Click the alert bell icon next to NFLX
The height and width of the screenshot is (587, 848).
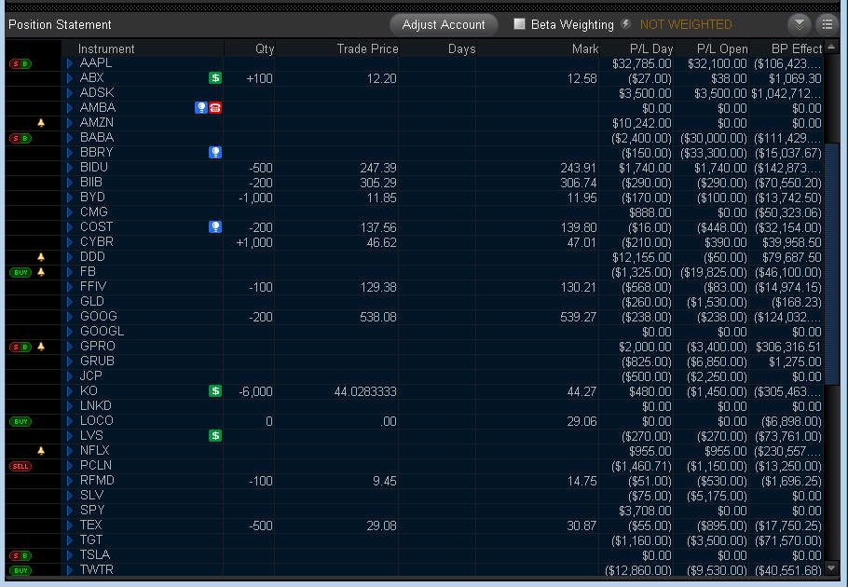pos(41,451)
